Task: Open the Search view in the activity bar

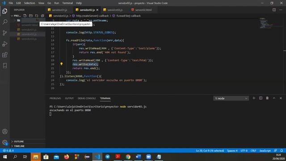Action: click(x=5, y=22)
